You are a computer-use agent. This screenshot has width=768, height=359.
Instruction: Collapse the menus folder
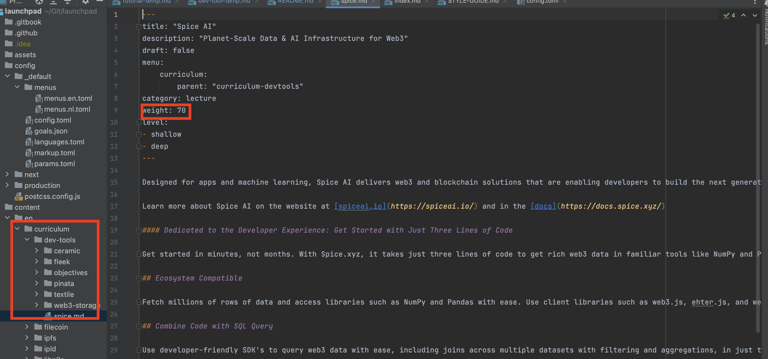17,87
